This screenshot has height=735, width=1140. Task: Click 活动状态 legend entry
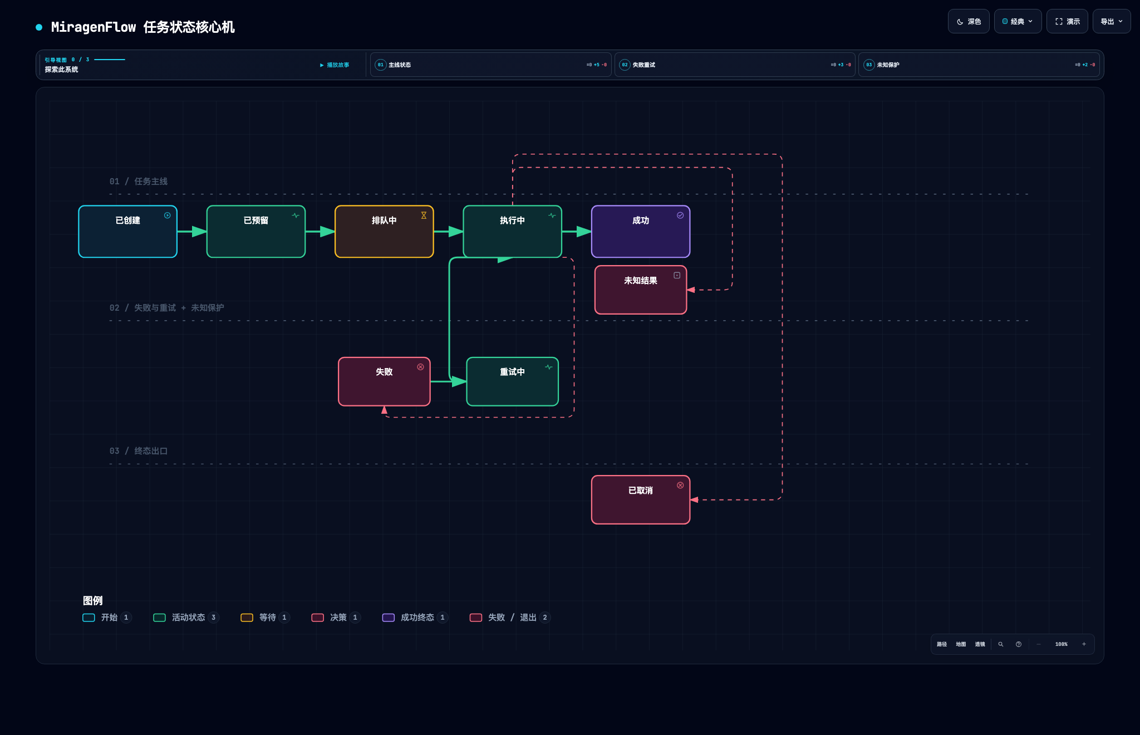point(186,618)
